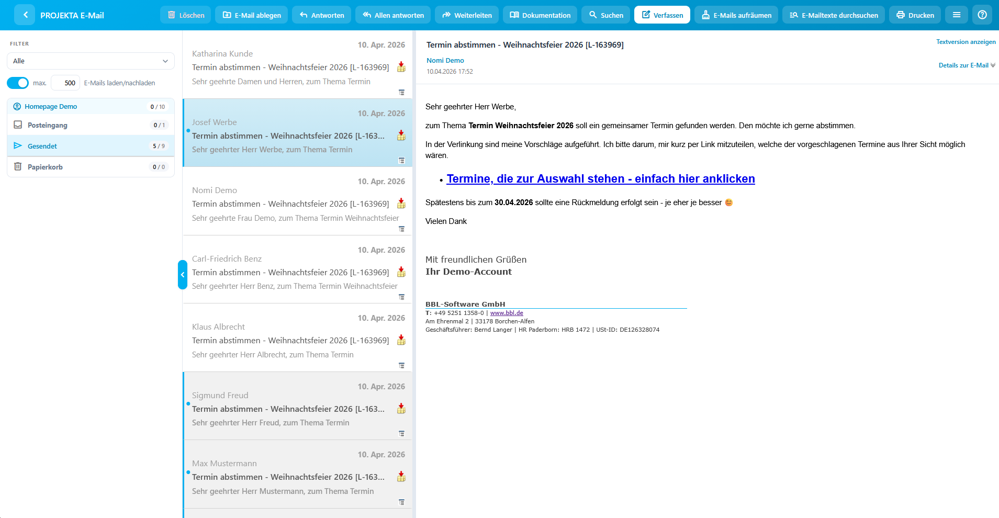Visit the www.bbl.de link

click(x=507, y=313)
